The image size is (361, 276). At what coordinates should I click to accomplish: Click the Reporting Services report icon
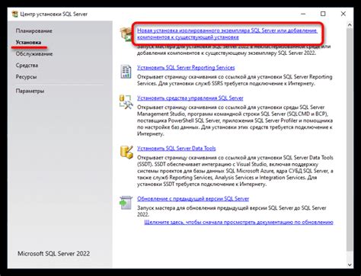coord(126,72)
